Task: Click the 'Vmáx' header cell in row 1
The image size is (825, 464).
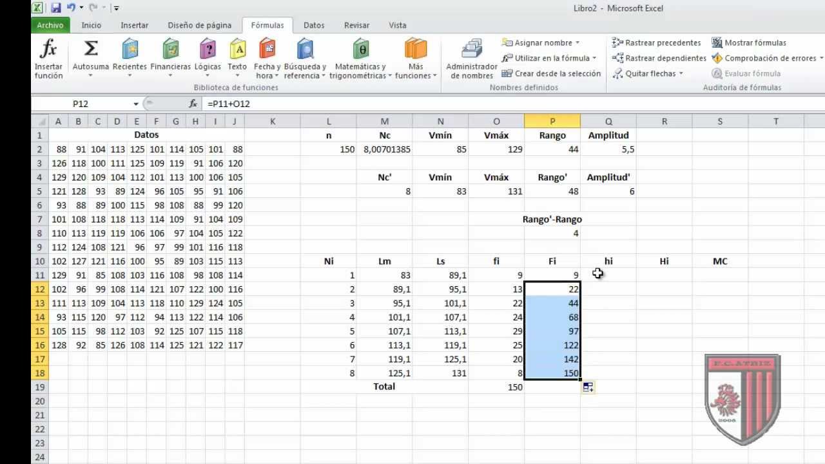Action: tap(496, 135)
